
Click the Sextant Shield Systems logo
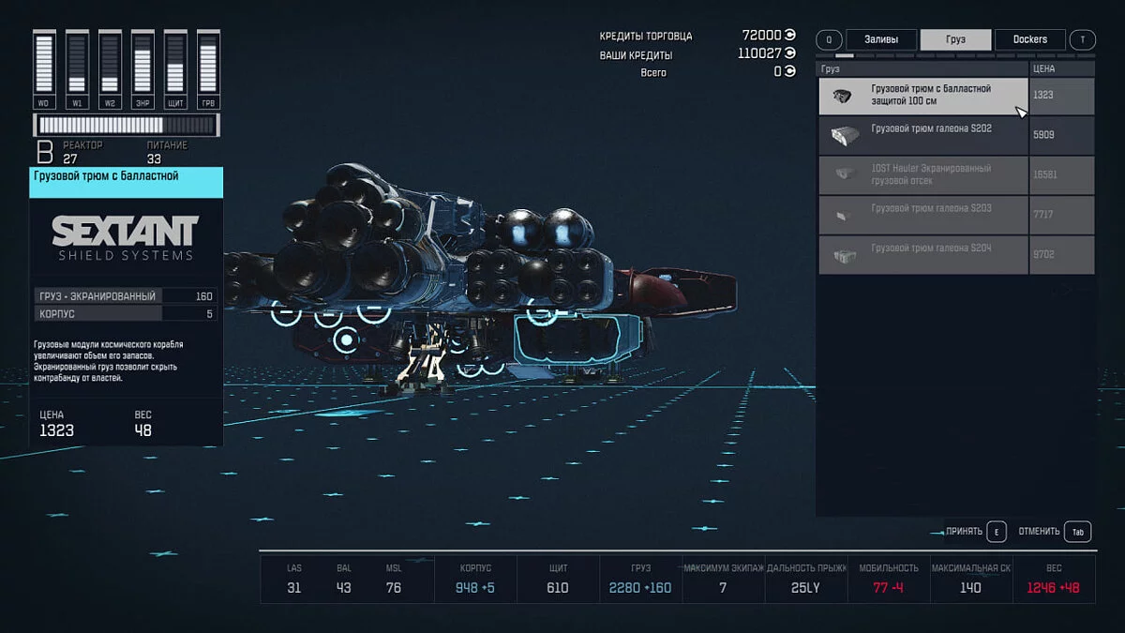(x=126, y=238)
